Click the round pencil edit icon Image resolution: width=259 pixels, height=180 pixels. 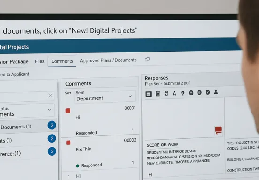click(x=208, y=92)
